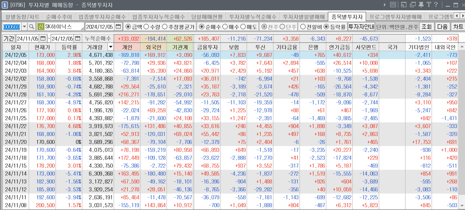Open calendar for period end date 24/12/05
This screenshot has height=210, width=465.
click(x=78, y=39)
